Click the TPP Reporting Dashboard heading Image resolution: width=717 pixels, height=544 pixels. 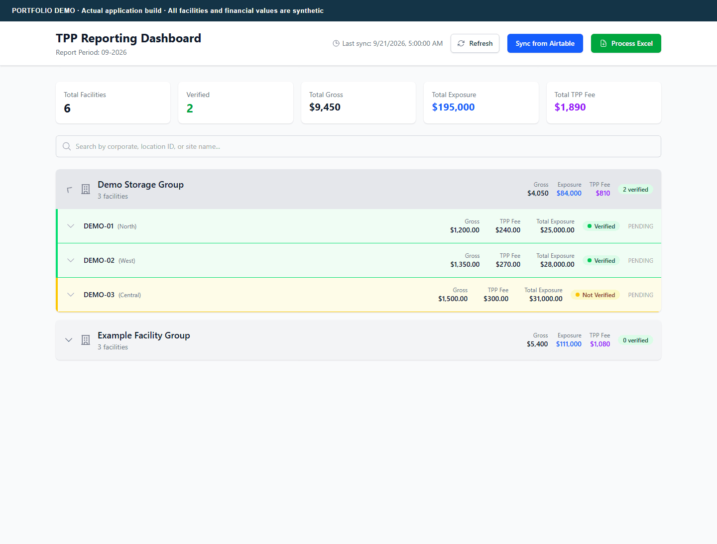coord(128,38)
